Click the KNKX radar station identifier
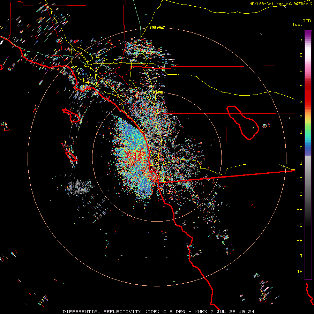Image resolution: width=314 pixels, height=314 pixels. point(201,312)
